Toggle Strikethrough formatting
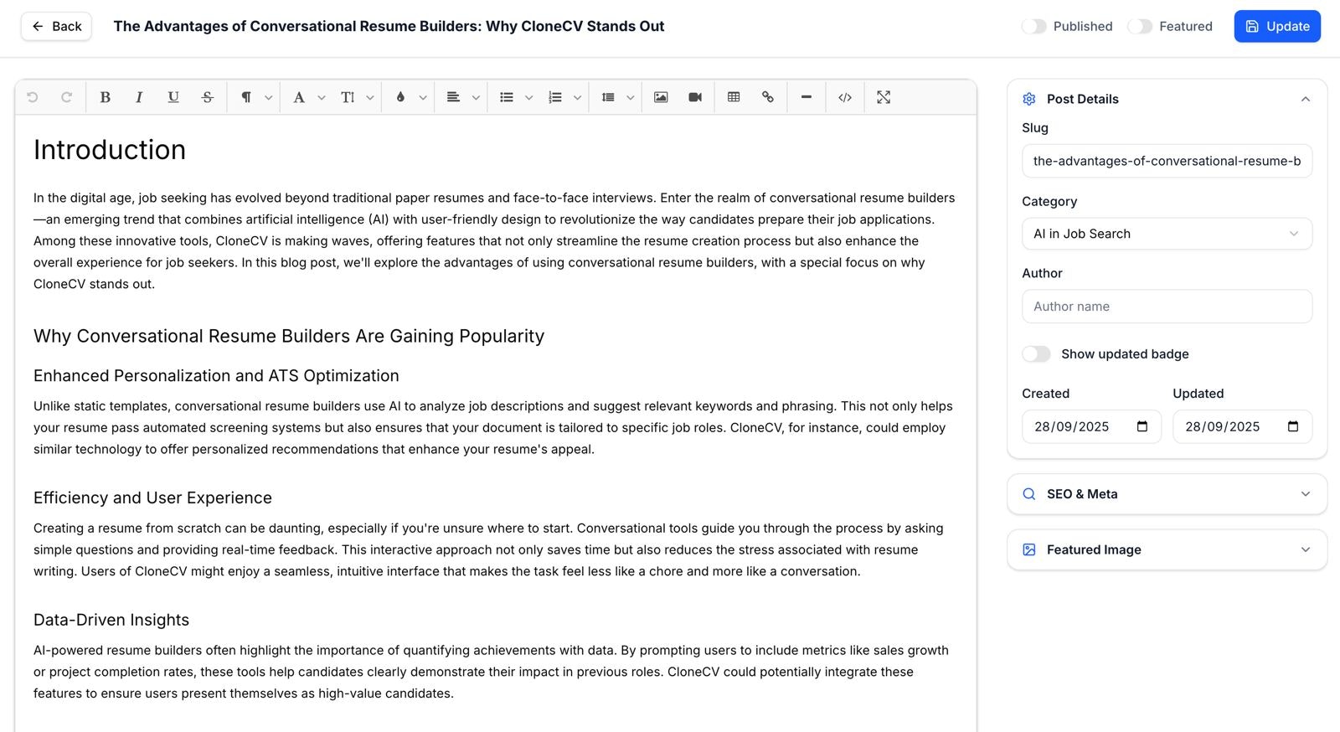 point(208,97)
